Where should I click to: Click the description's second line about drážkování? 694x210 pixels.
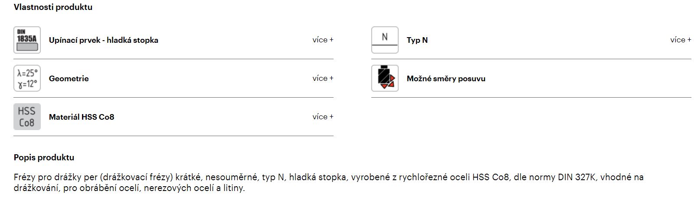(x=129, y=188)
